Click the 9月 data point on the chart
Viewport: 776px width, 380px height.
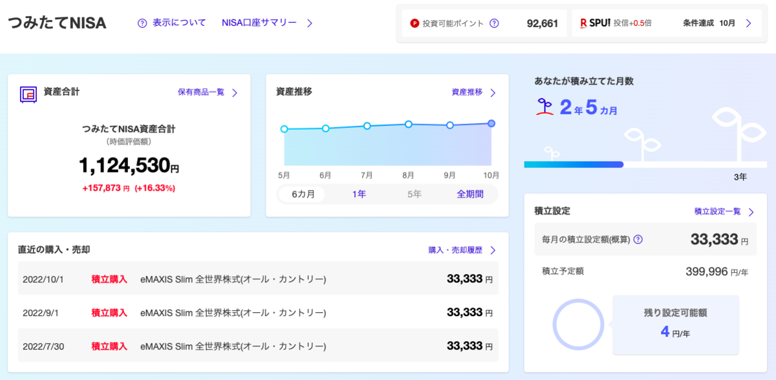click(x=450, y=125)
